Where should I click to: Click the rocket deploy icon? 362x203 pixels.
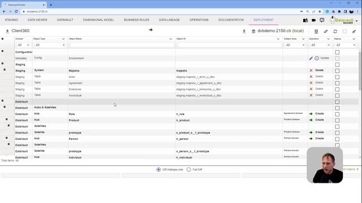point(354,32)
